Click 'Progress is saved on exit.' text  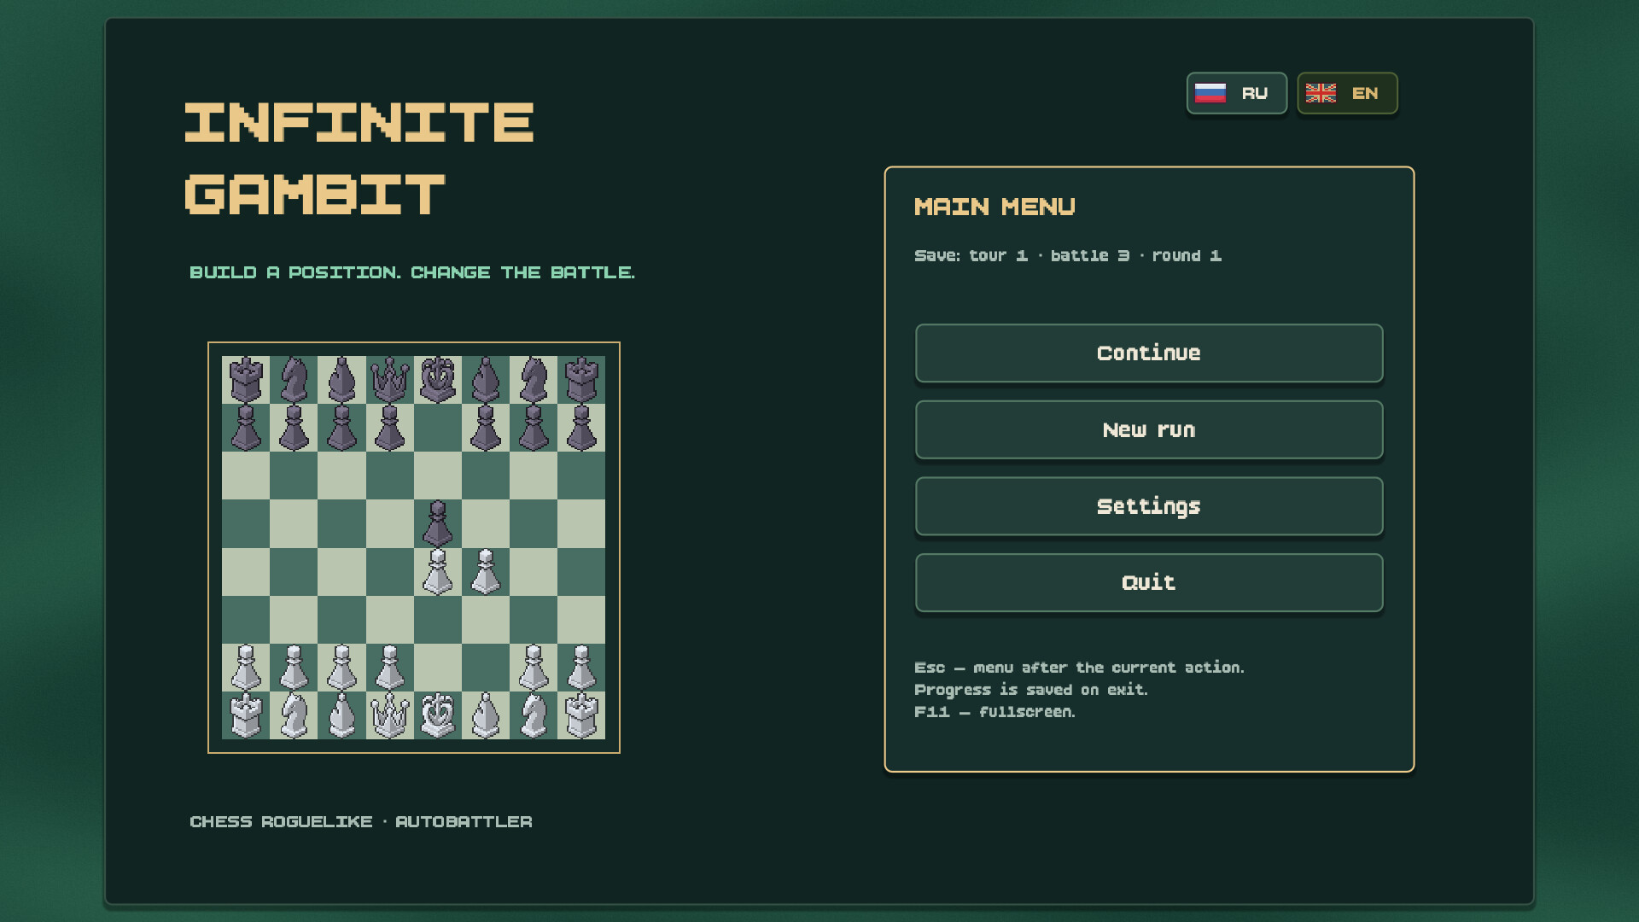coord(1031,690)
